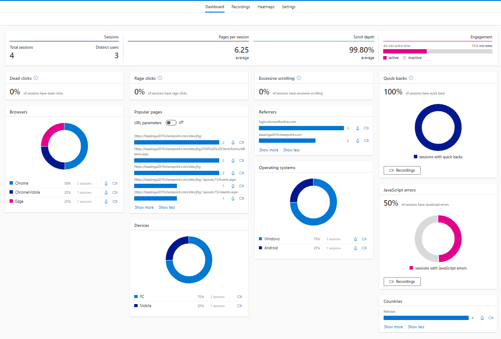Toggle the URL parameters switch
The image size is (501, 339).
tap(171, 122)
